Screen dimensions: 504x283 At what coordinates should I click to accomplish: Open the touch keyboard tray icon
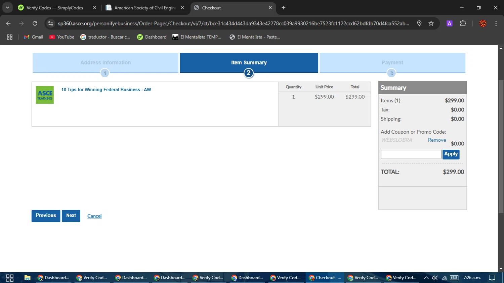[454, 278]
